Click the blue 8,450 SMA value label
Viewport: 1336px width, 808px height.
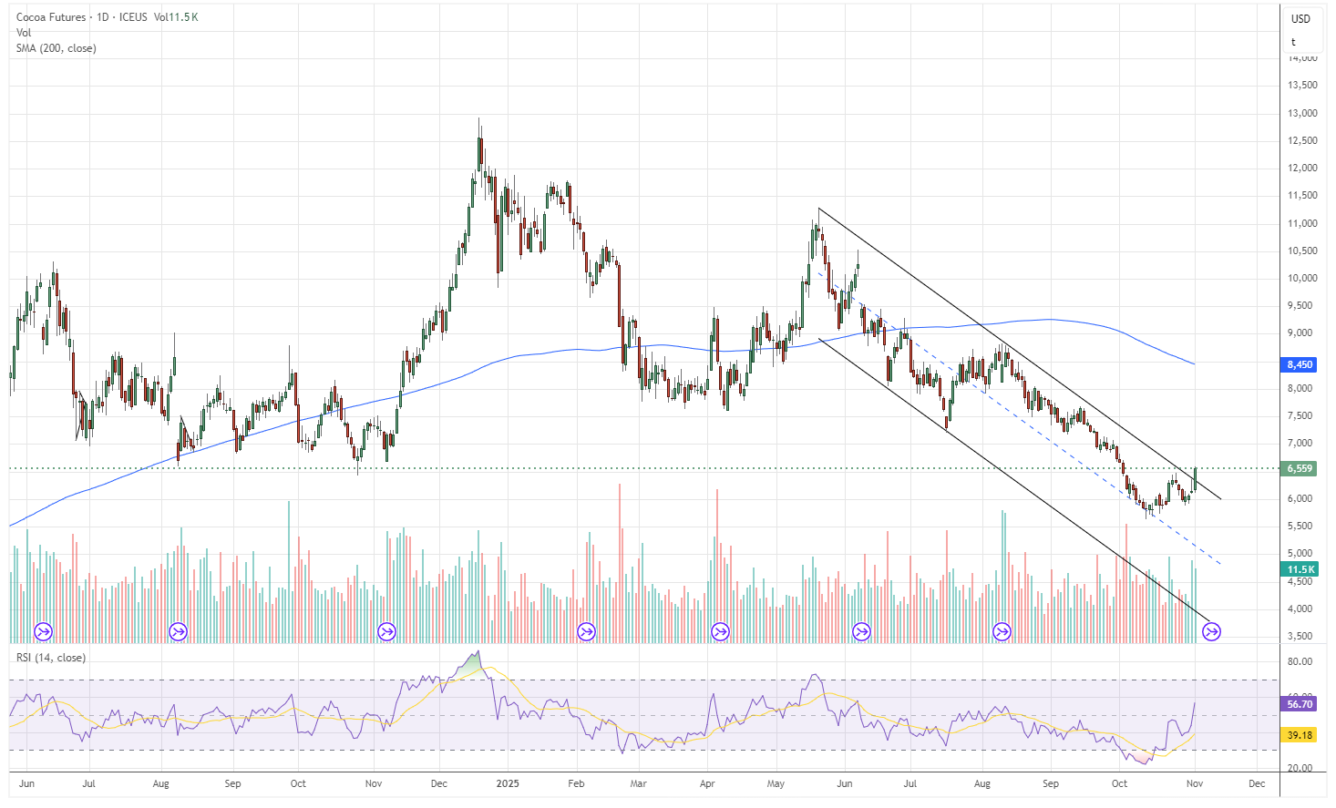pos(1300,364)
